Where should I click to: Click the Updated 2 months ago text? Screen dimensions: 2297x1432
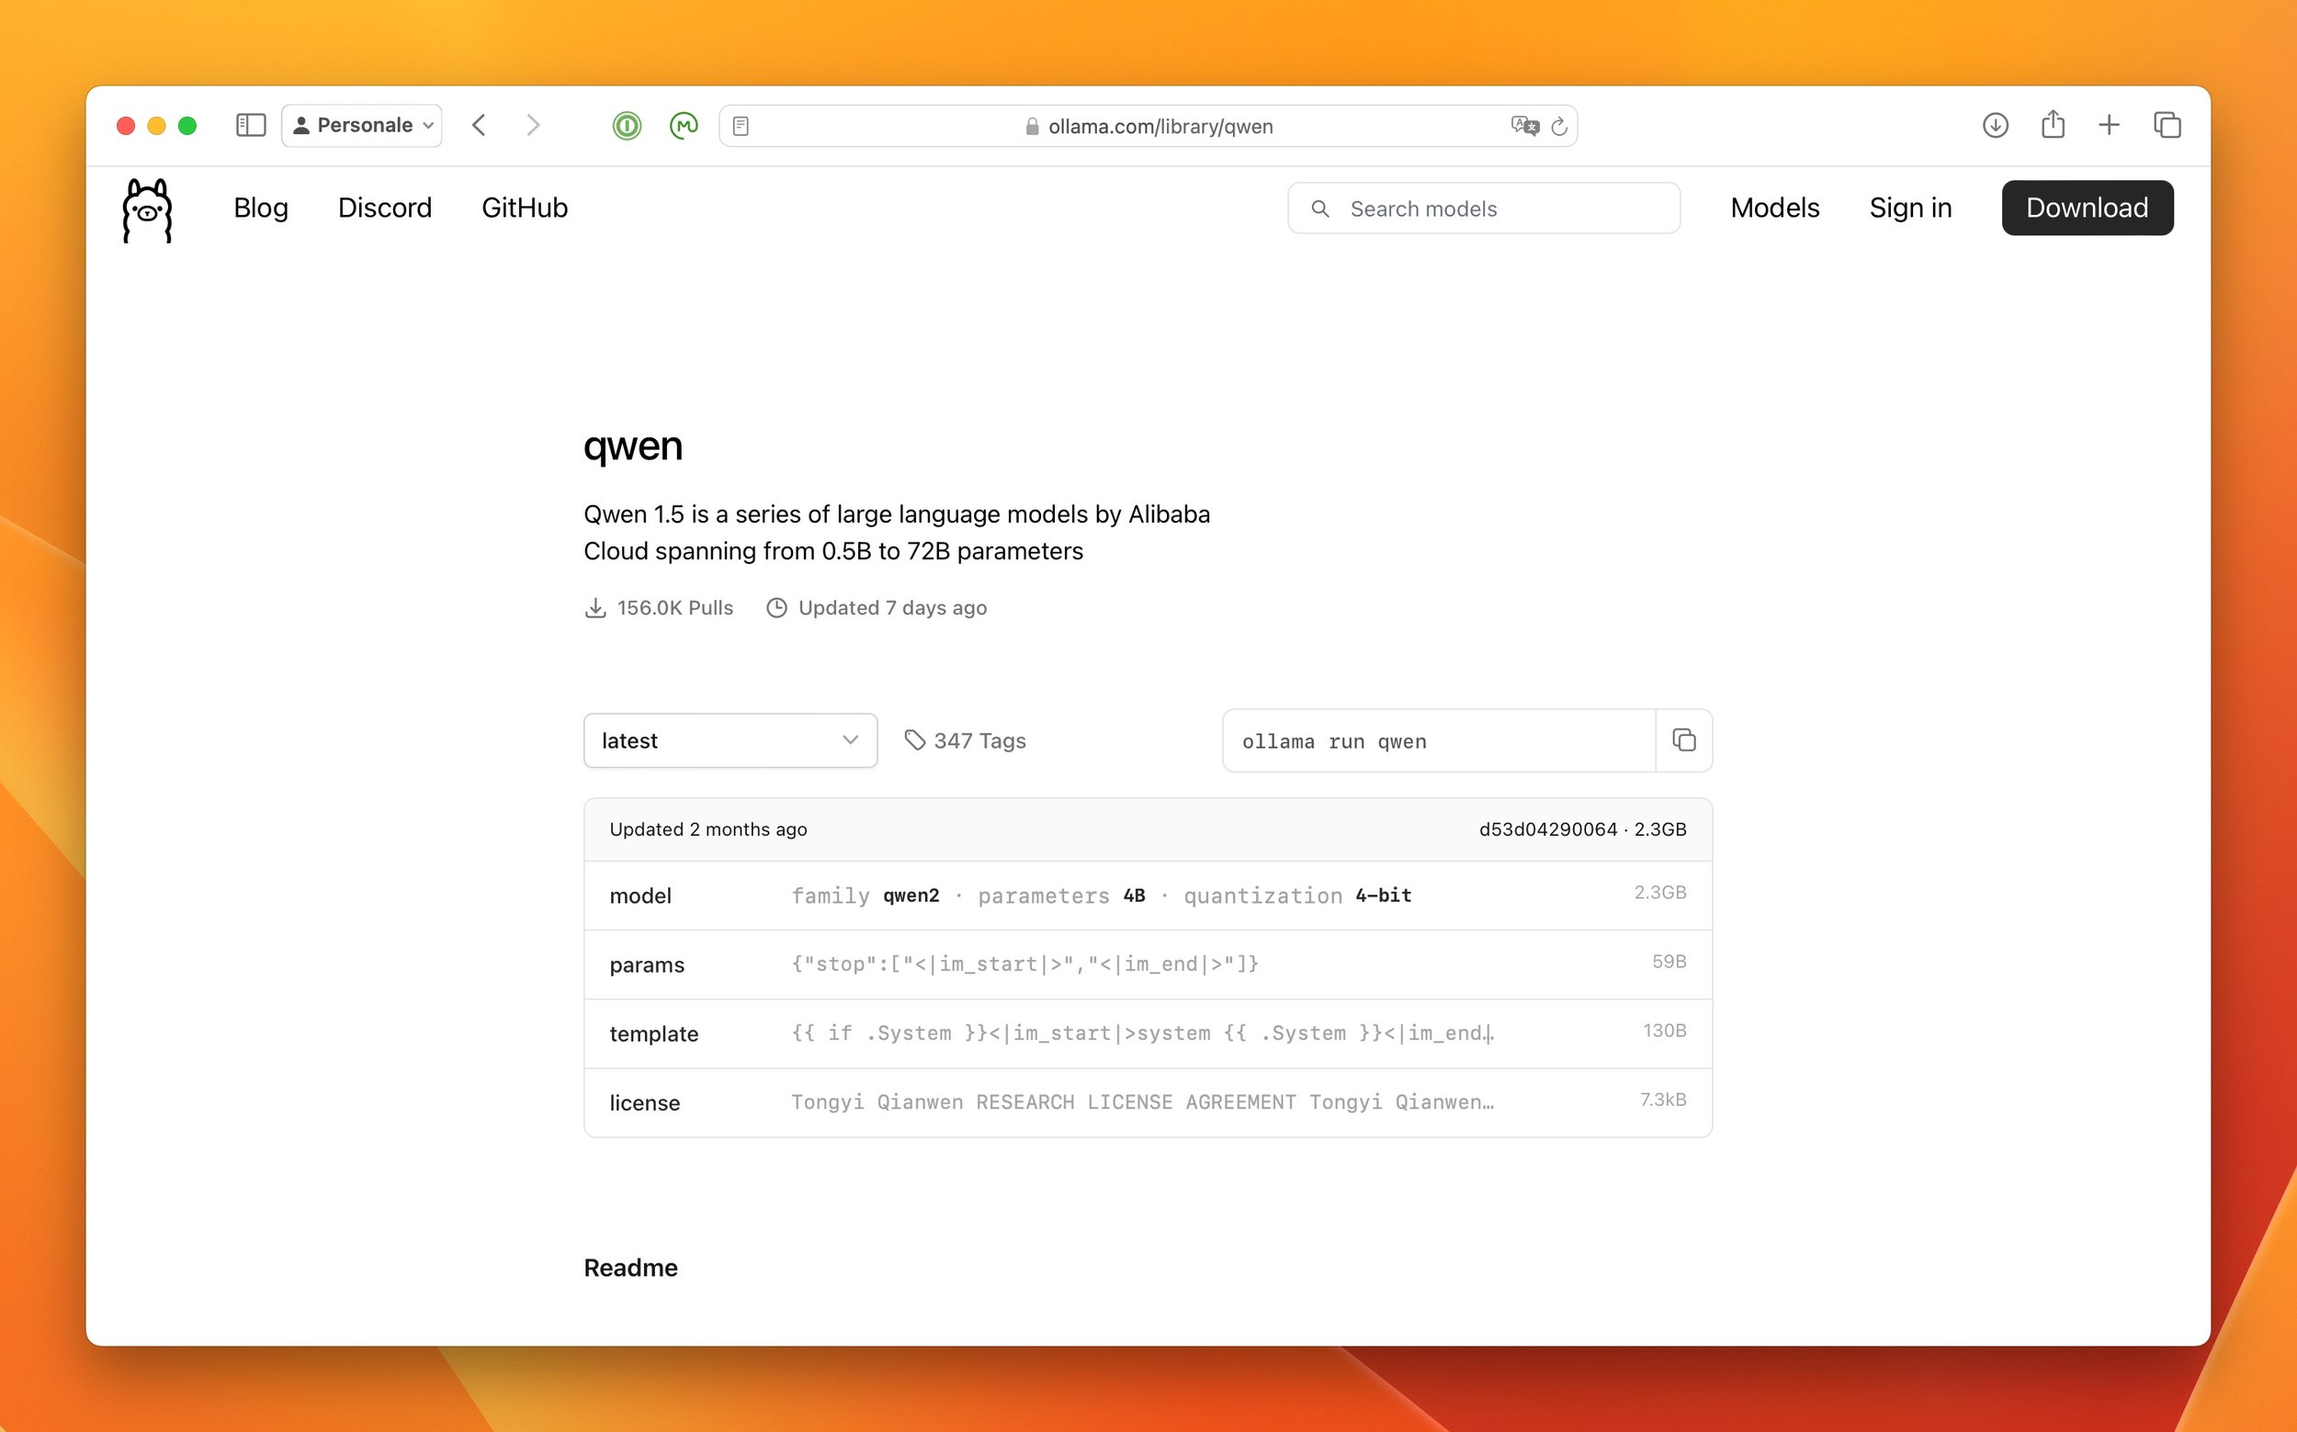point(707,829)
